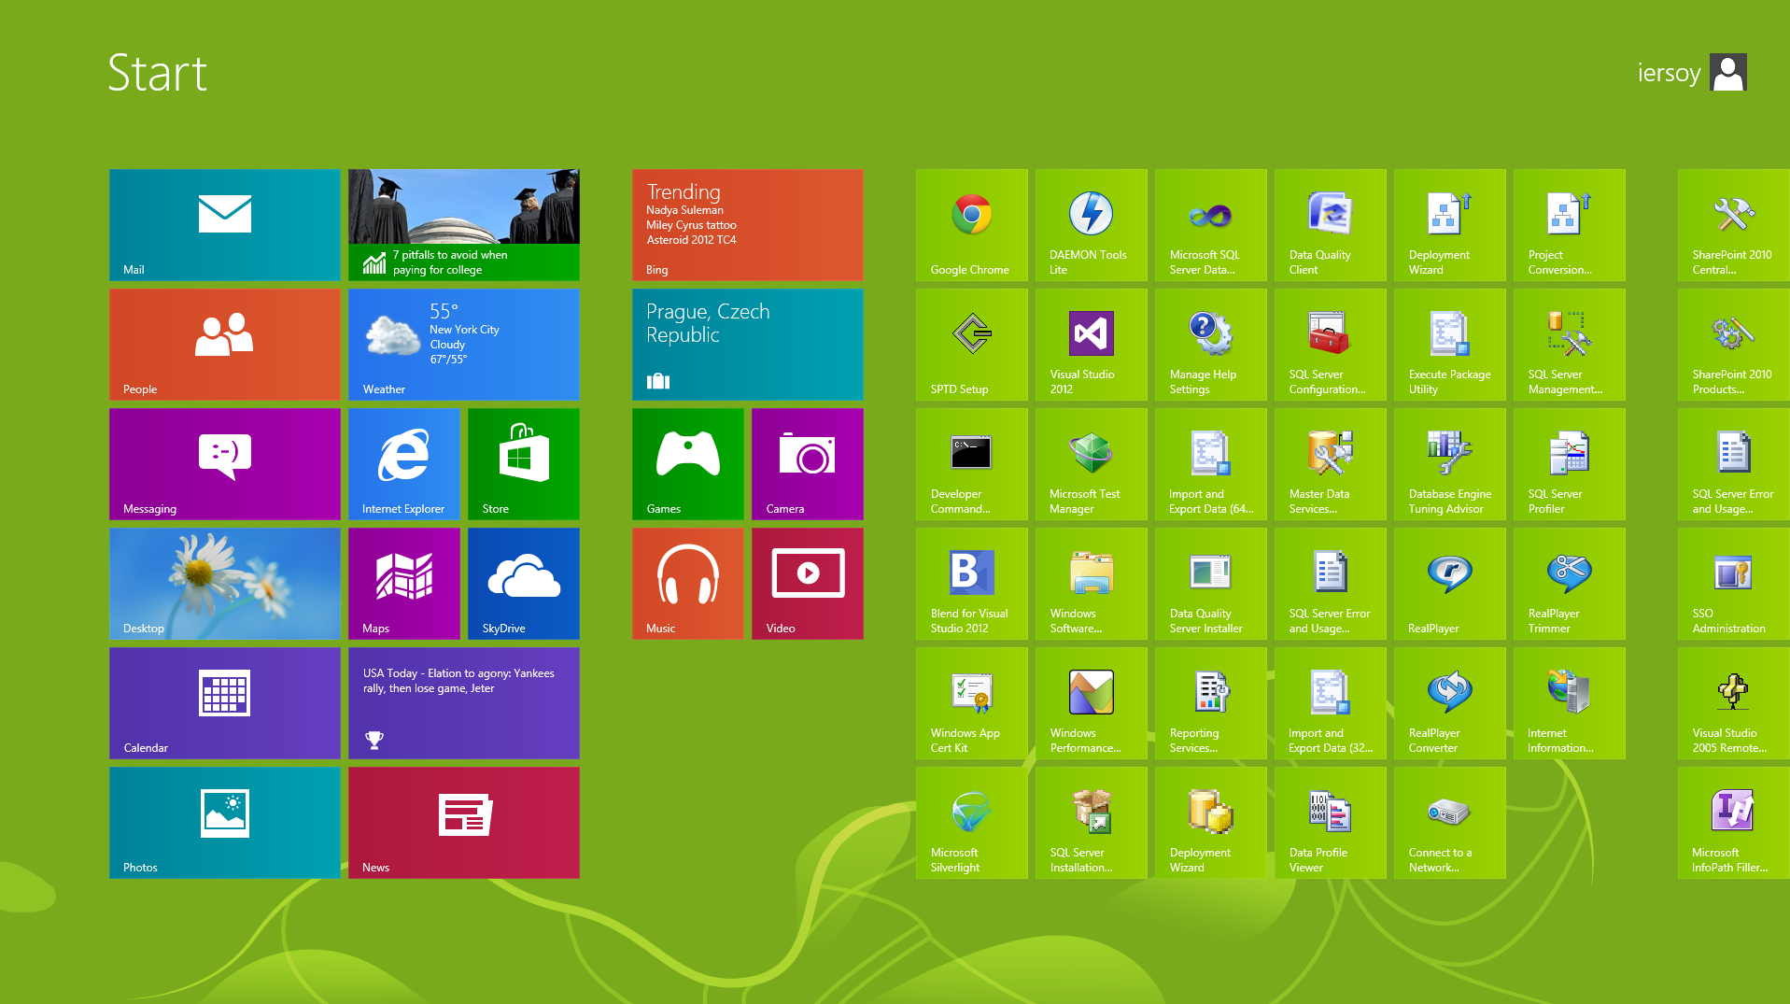Open Import and Export Data (32-bit) tile
This screenshot has width=1790, height=1004.
(1331, 703)
